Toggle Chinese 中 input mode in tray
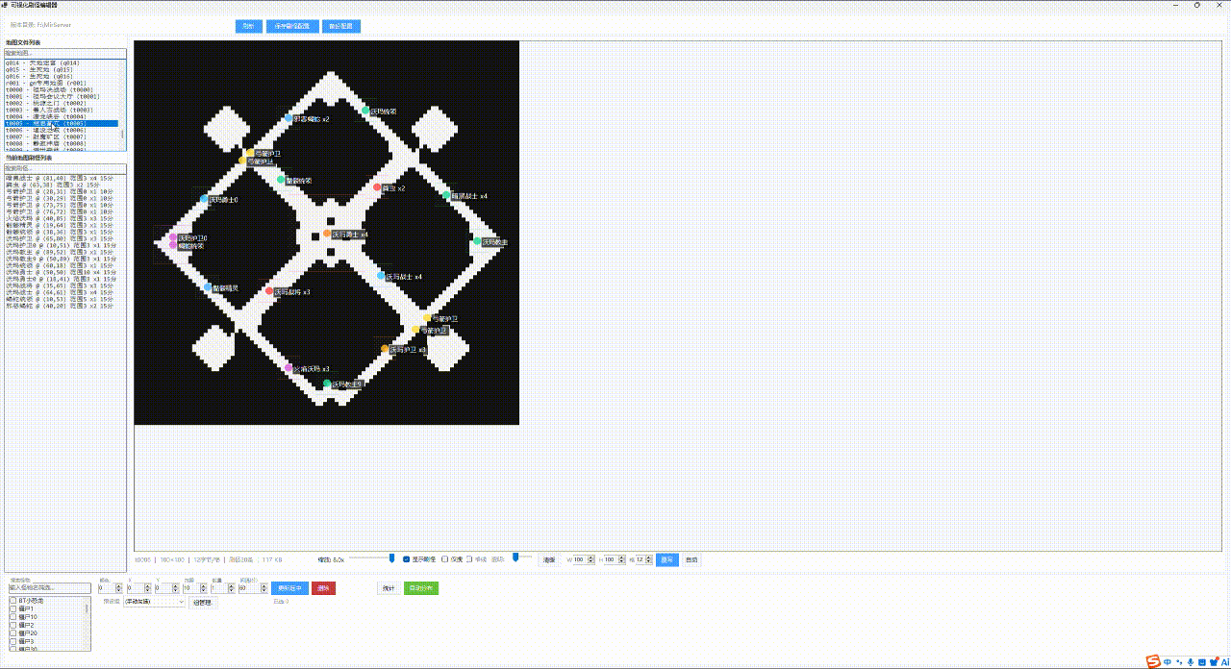Viewport: 1231px width, 669px height. 1168,661
